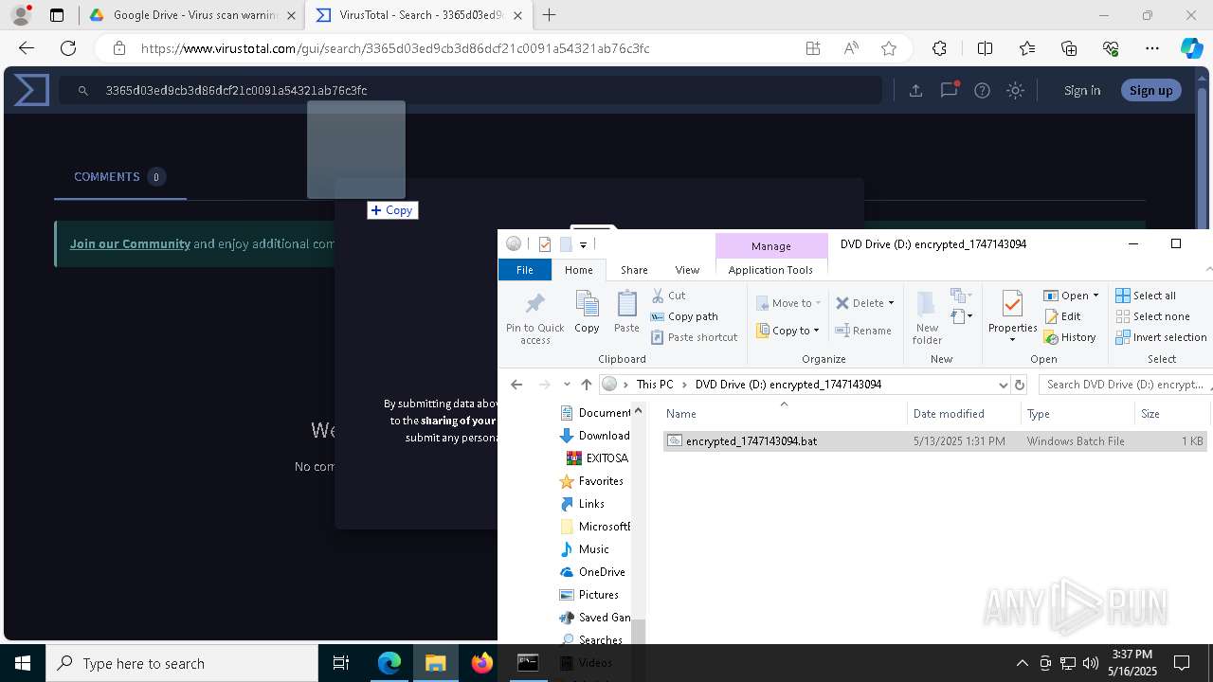Open the VirusTotal notifications chat icon

[x=949, y=90]
